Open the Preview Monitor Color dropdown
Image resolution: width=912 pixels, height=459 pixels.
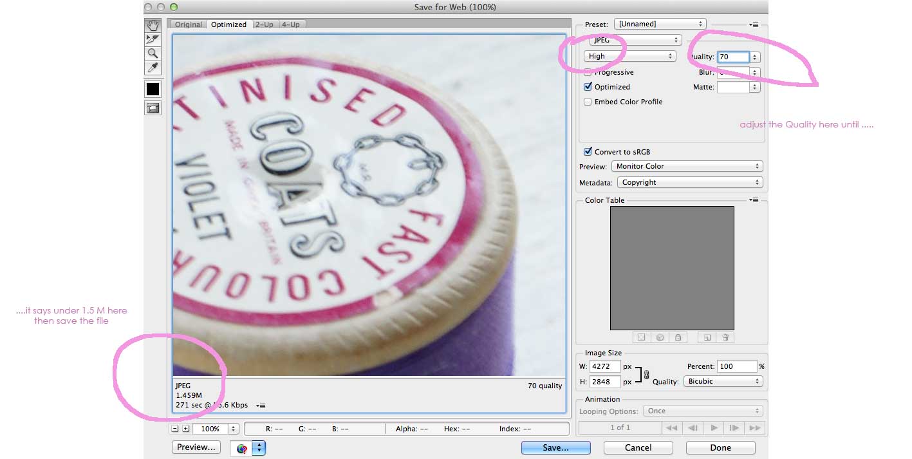(x=687, y=166)
